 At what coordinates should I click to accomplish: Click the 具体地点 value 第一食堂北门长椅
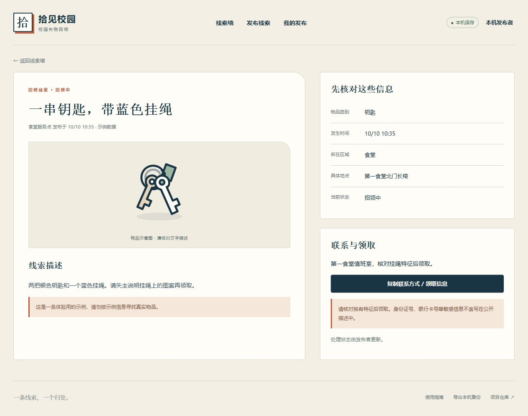pyautogui.click(x=386, y=176)
